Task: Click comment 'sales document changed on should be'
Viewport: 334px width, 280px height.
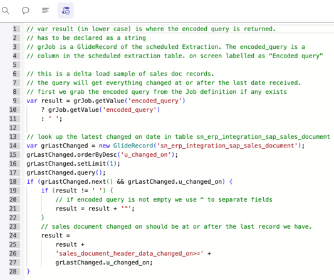Action: 176,226
